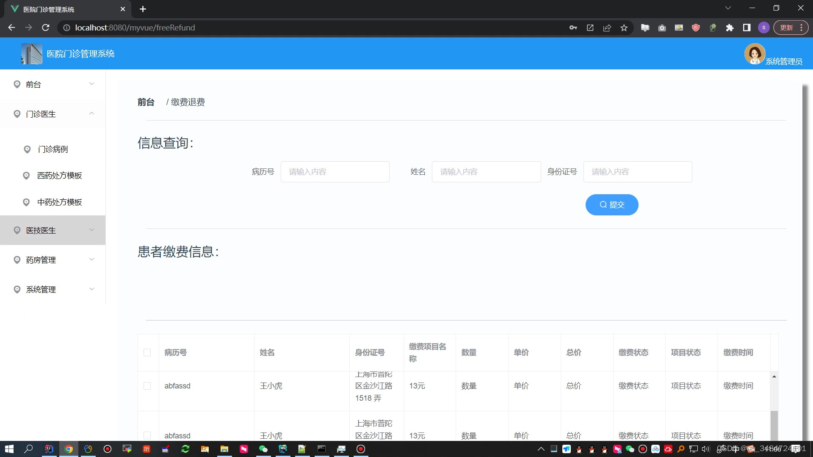Reload the page using refresh icon

pyautogui.click(x=46, y=28)
